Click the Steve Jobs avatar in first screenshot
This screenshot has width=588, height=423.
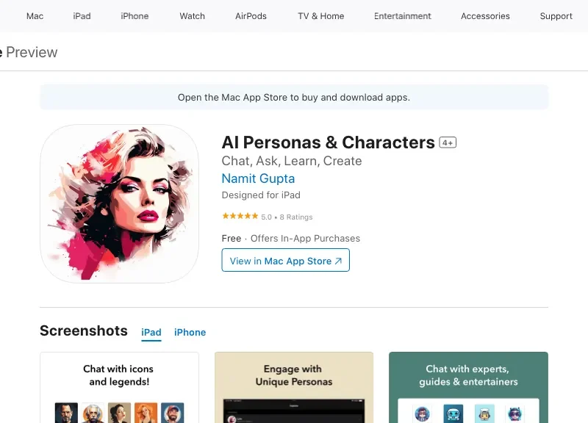66,413
